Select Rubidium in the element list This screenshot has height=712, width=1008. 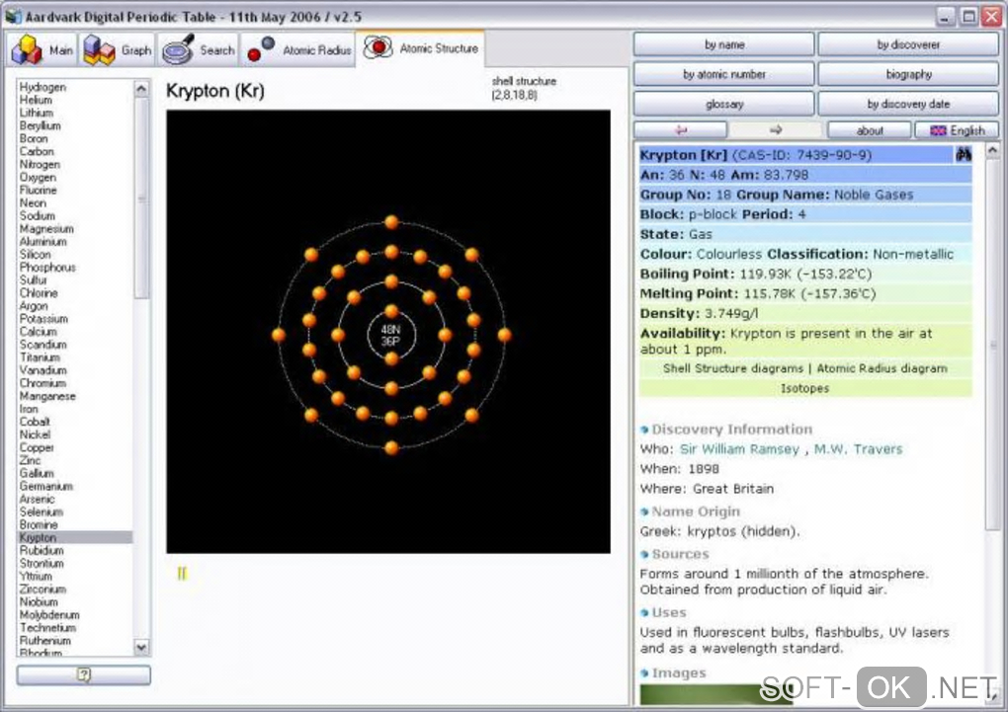pyautogui.click(x=74, y=550)
